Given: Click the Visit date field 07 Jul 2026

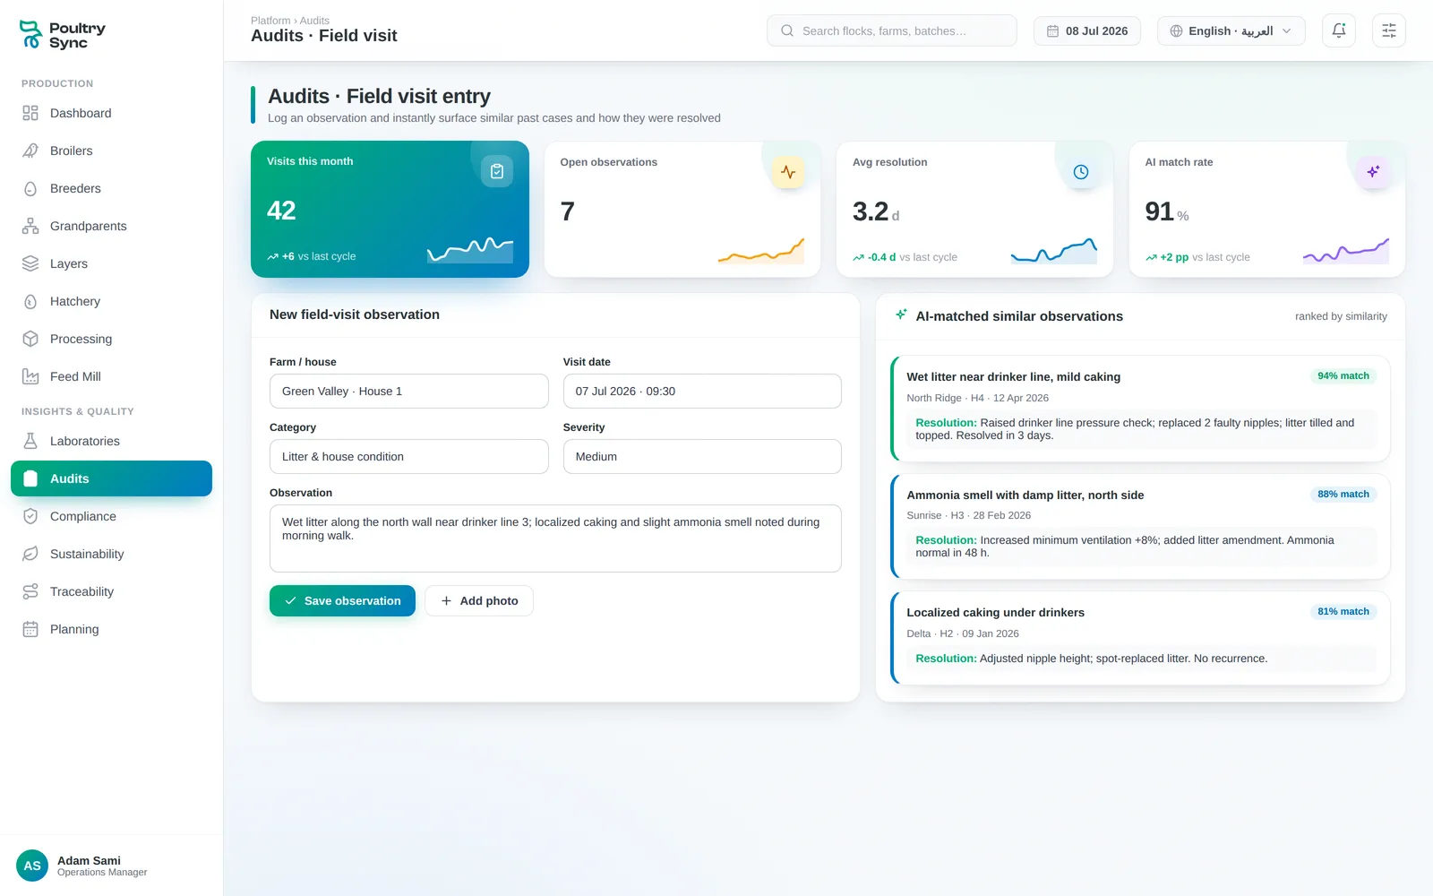Looking at the screenshot, I should 702,391.
